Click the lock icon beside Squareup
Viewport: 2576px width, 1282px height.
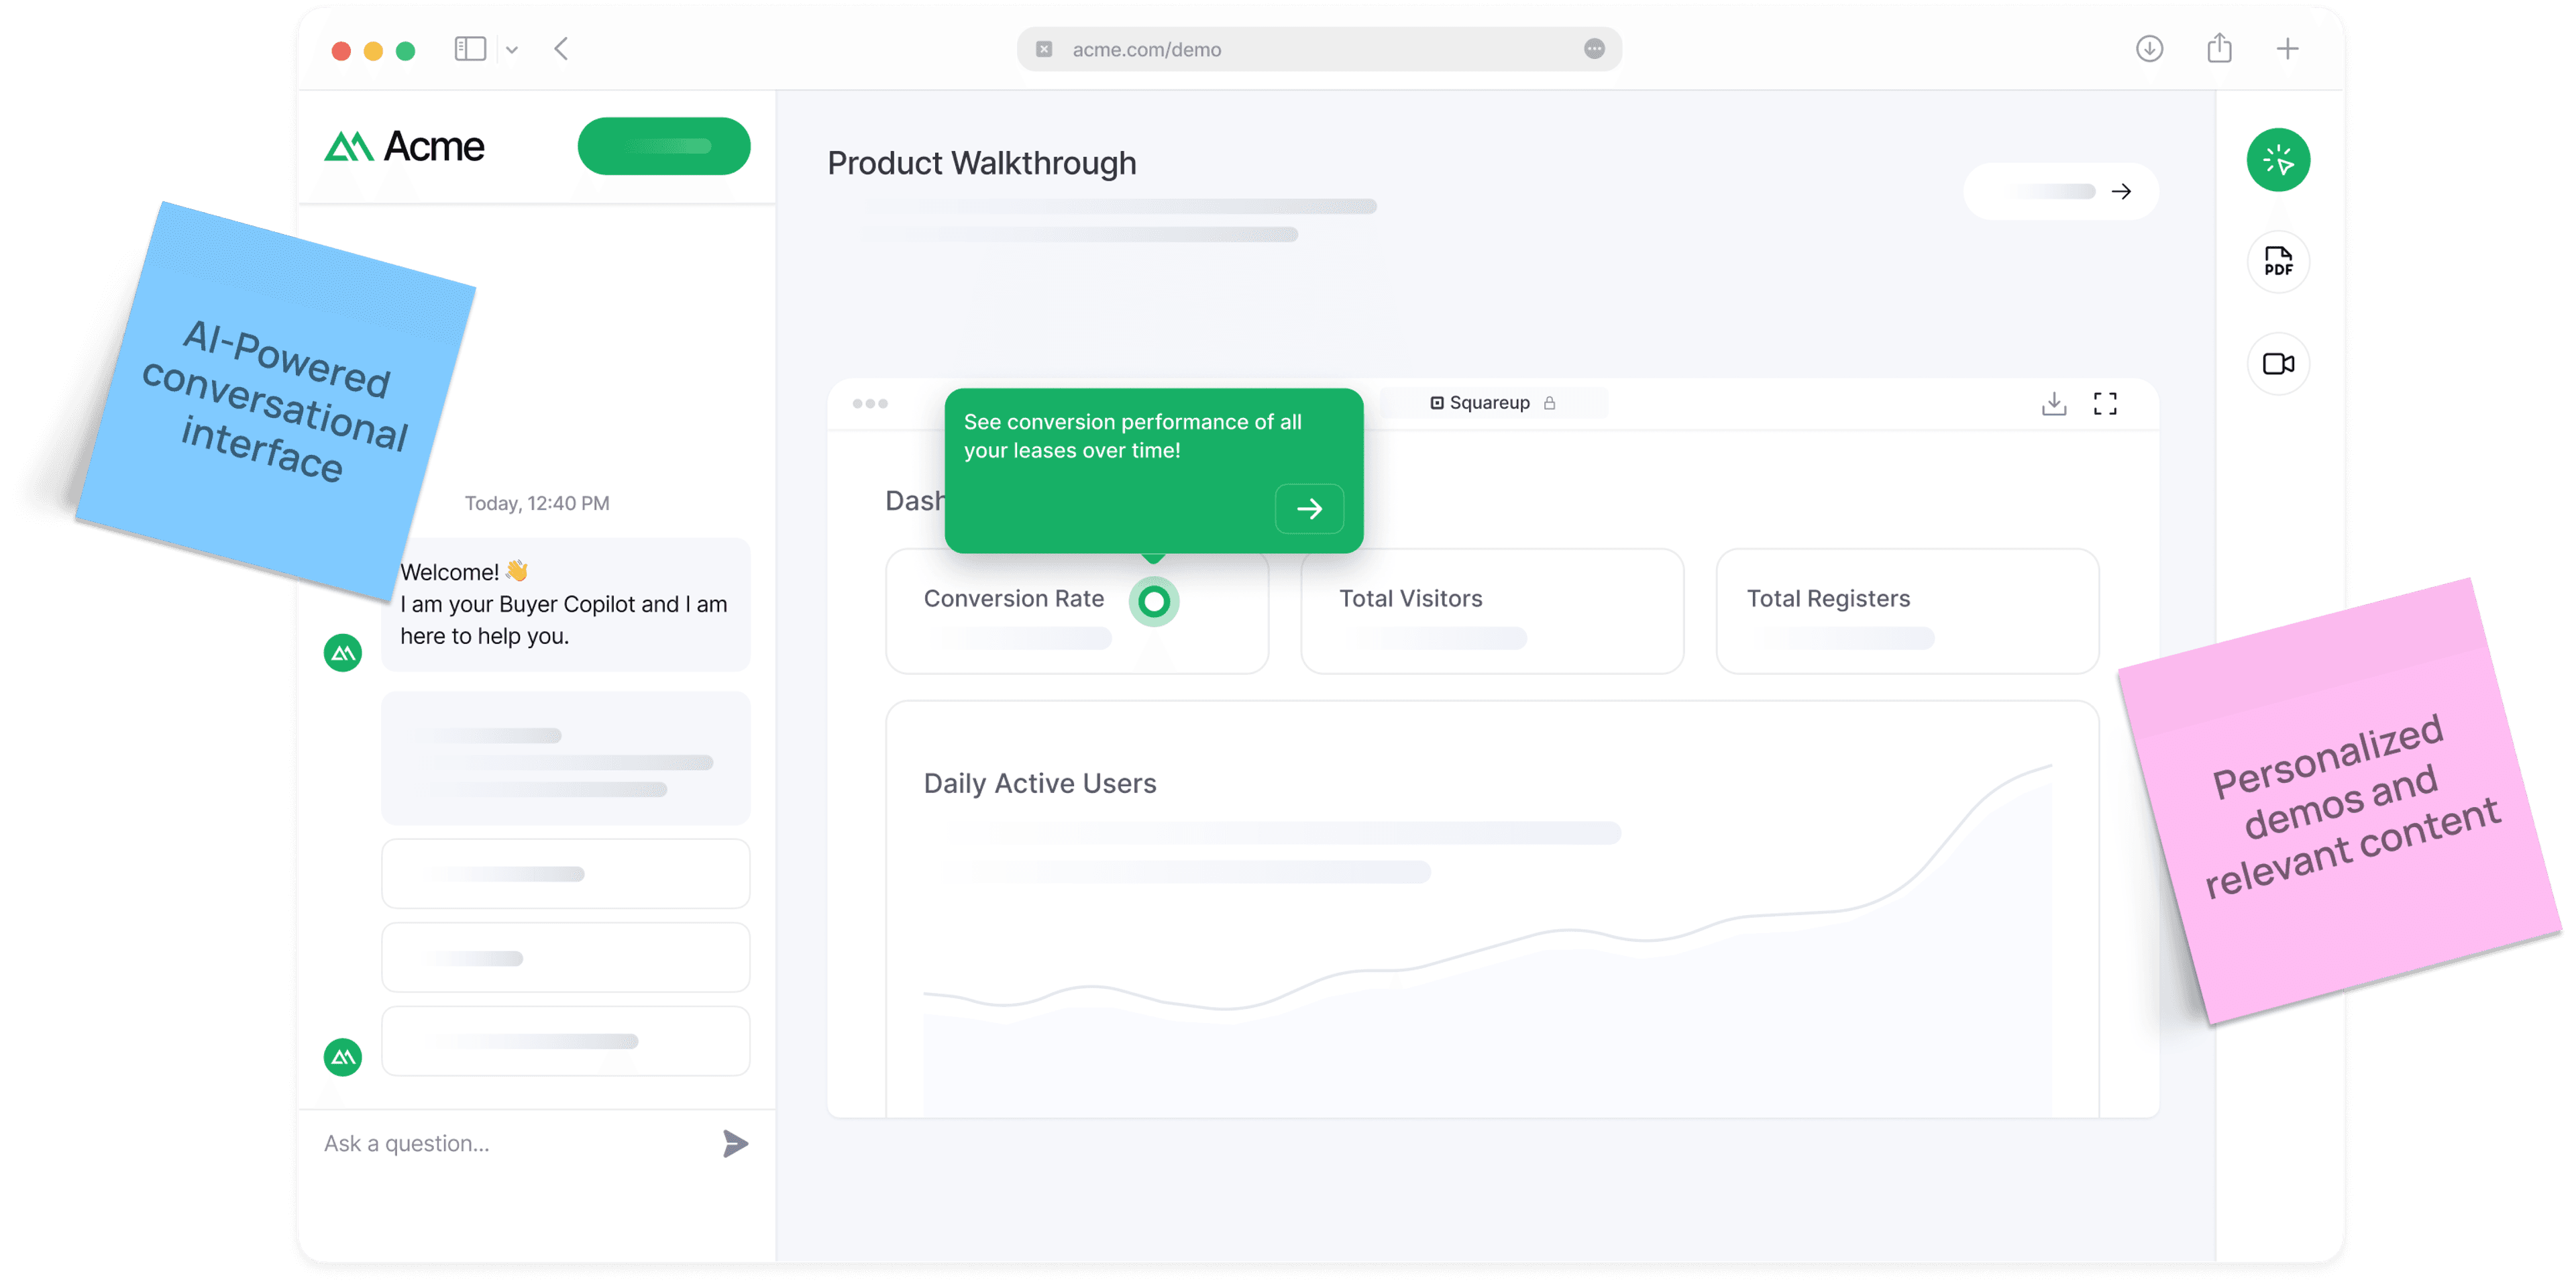1549,403
